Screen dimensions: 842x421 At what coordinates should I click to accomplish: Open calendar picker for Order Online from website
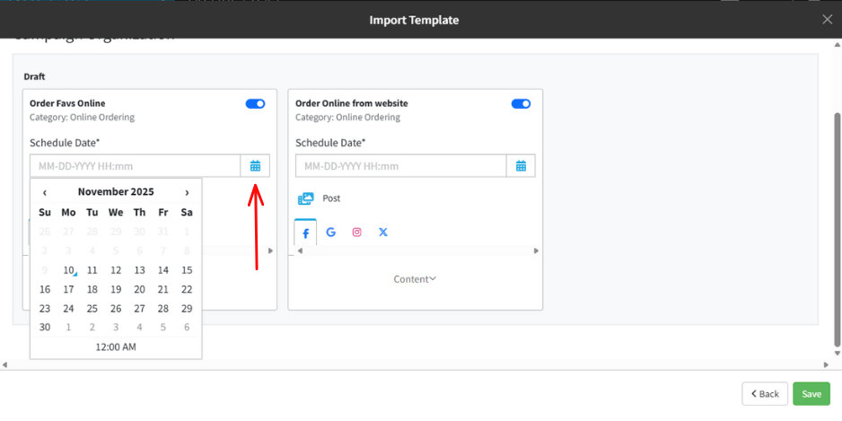point(521,166)
